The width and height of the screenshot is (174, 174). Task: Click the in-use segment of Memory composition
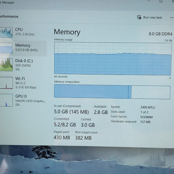pyautogui.click(x=91, y=91)
